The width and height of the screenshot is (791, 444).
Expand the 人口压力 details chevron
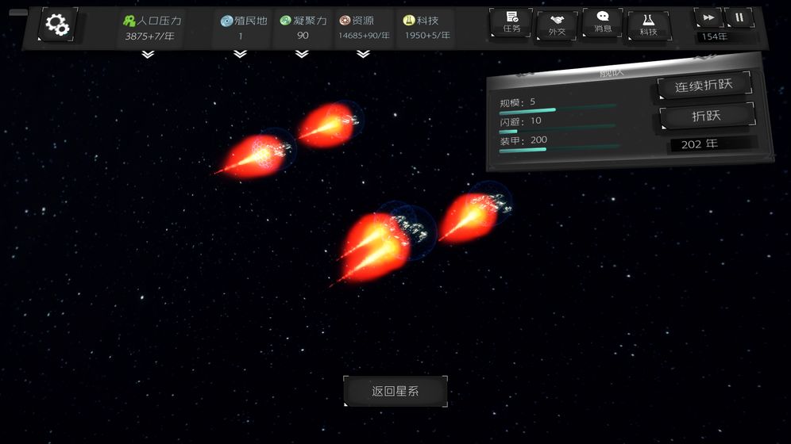[x=148, y=55]
